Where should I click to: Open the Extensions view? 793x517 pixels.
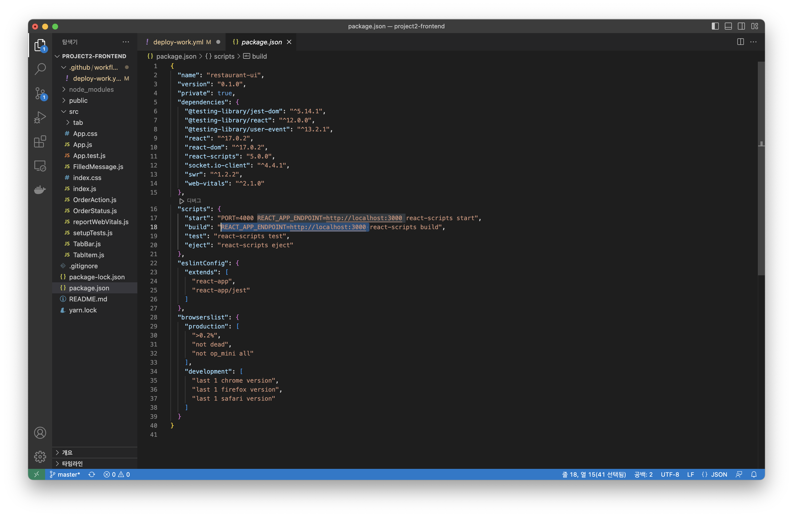coord(40,142)
